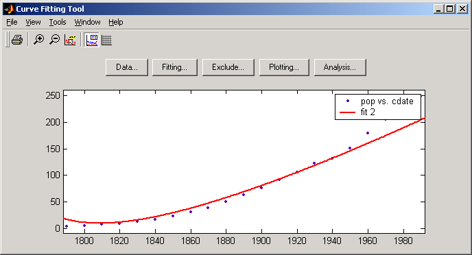Viewport: 472px width, 255px height.
Task: Click the Analysis... button
Action: click(x=340, y=67)
